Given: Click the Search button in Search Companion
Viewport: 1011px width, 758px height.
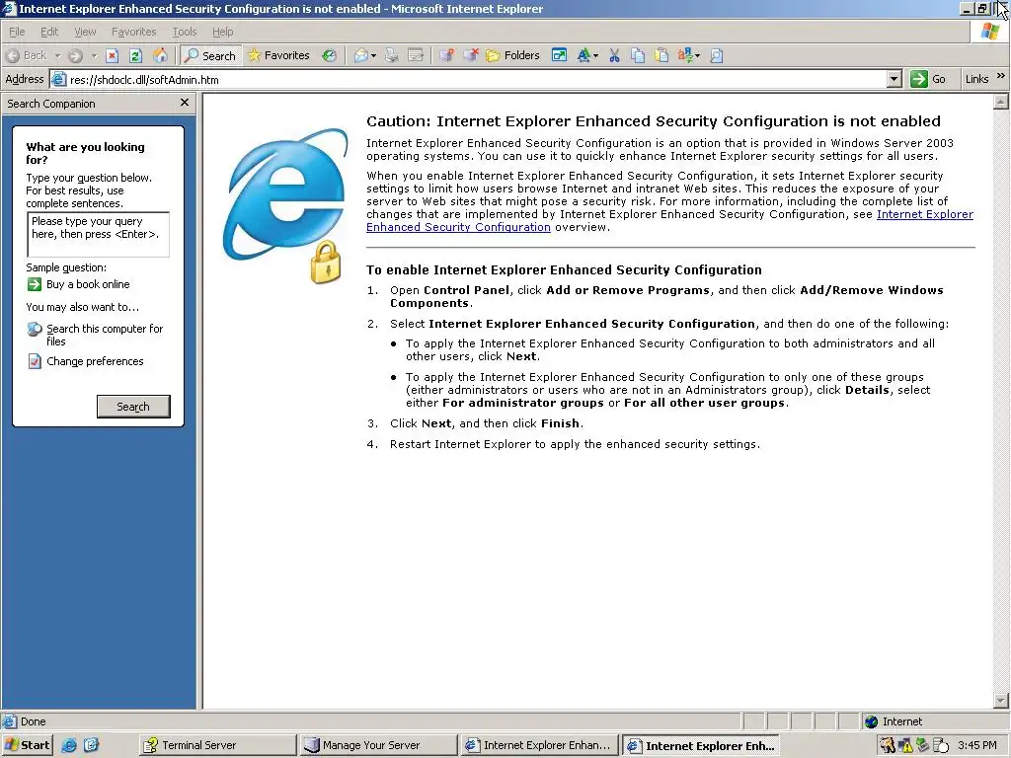Looking at the screenshot, I should [x=133, y=407].
